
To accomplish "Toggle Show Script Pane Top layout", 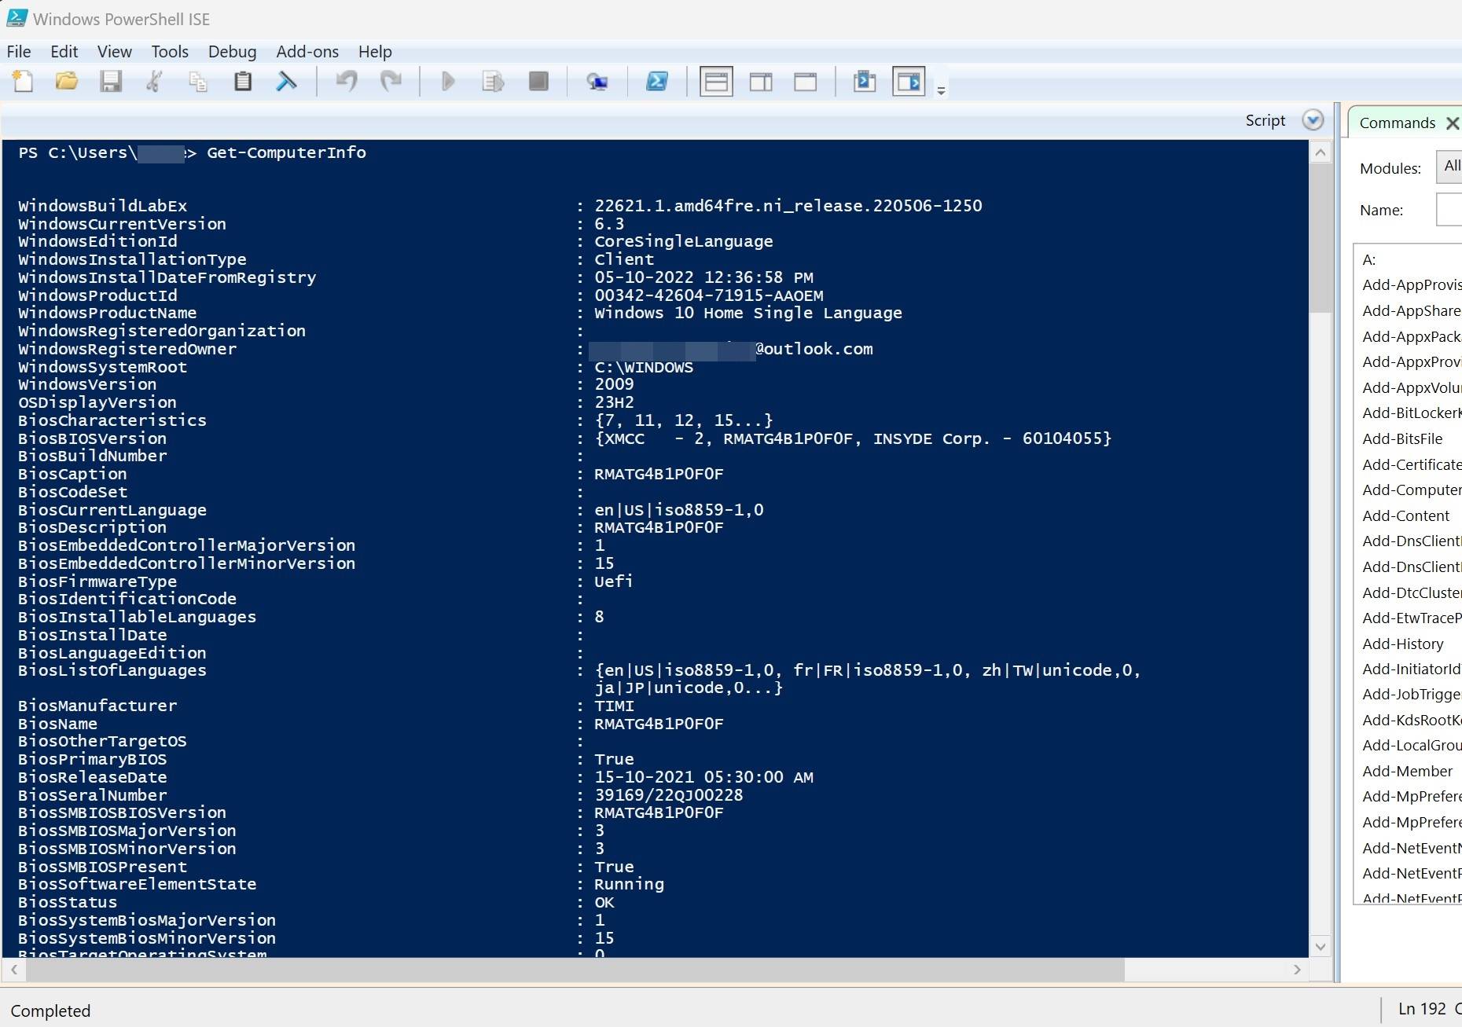I will [x=716, y=81].
